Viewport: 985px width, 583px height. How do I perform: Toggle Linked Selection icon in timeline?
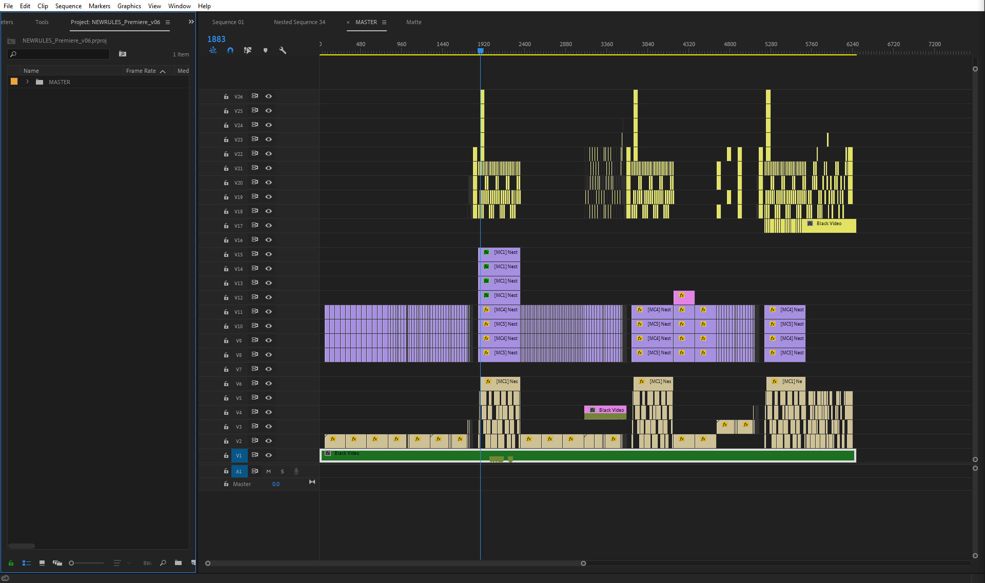(x=248, y=50)
